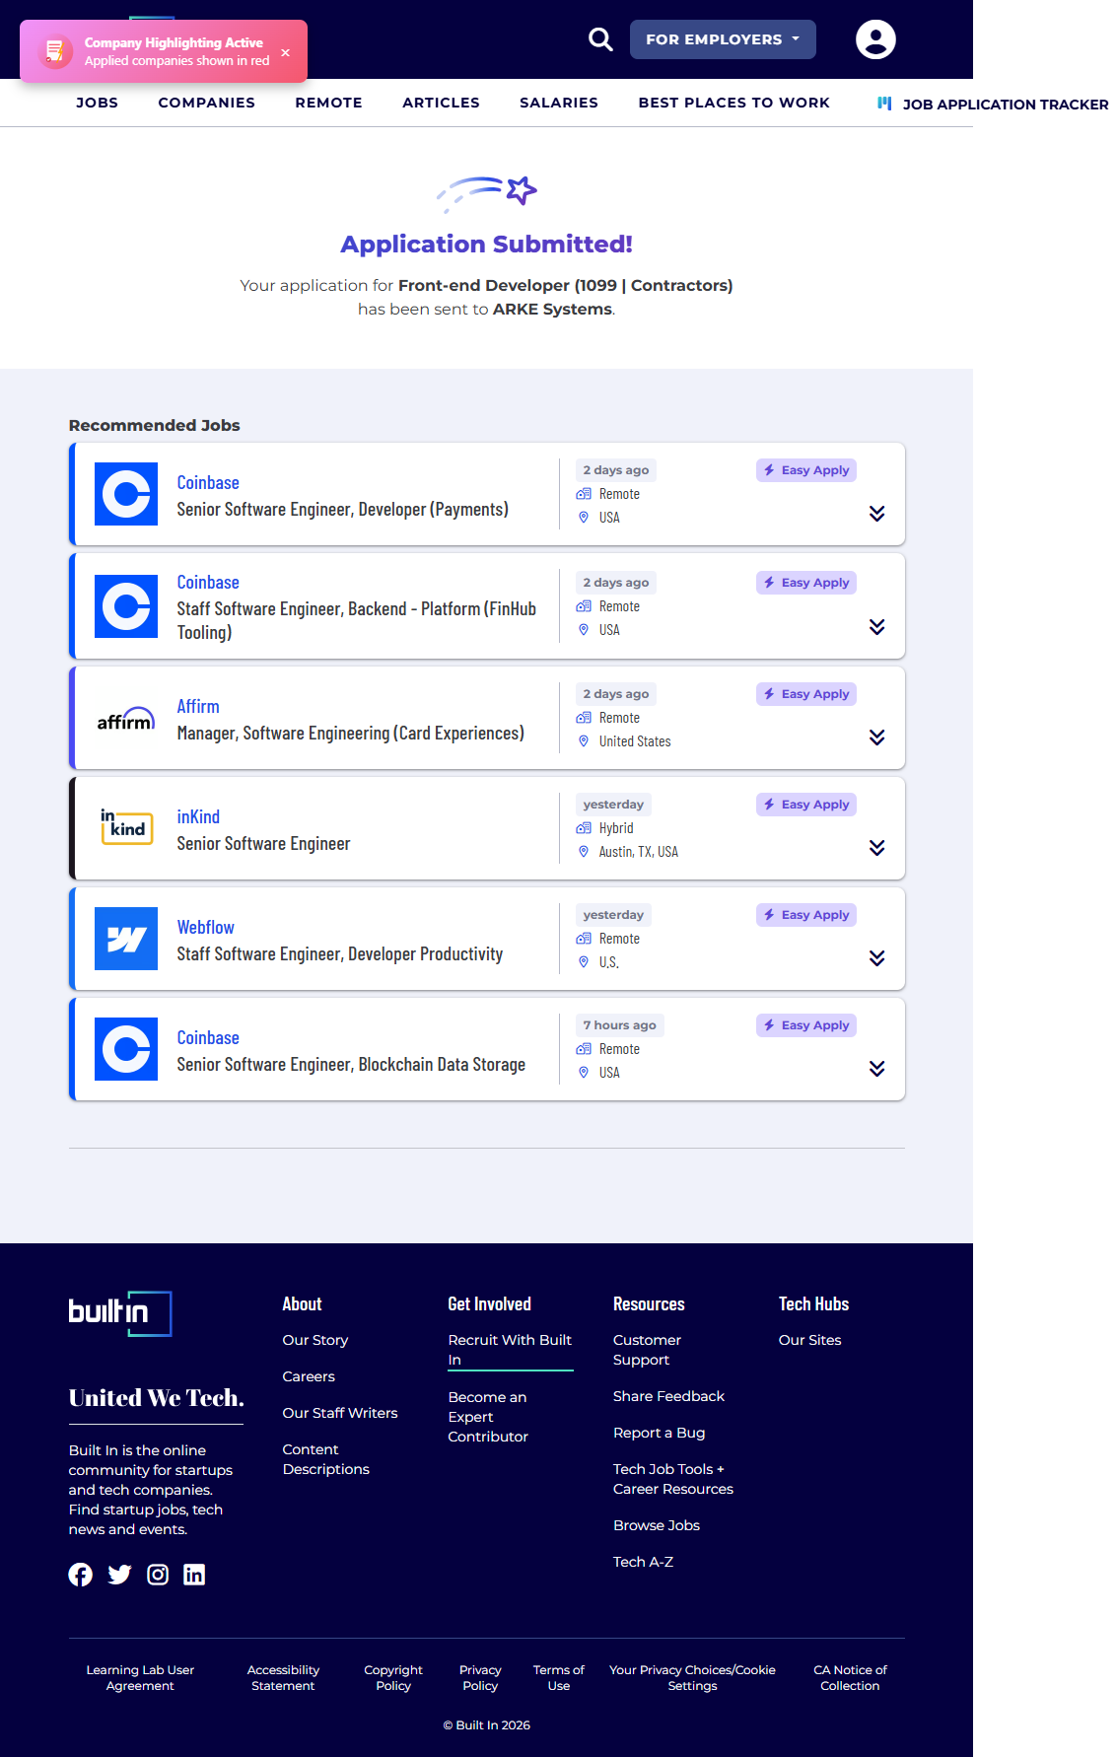This screenshot has height=1757, width=1117.
Task: Open Instagram via footer icon
Action: (158, 1575)
